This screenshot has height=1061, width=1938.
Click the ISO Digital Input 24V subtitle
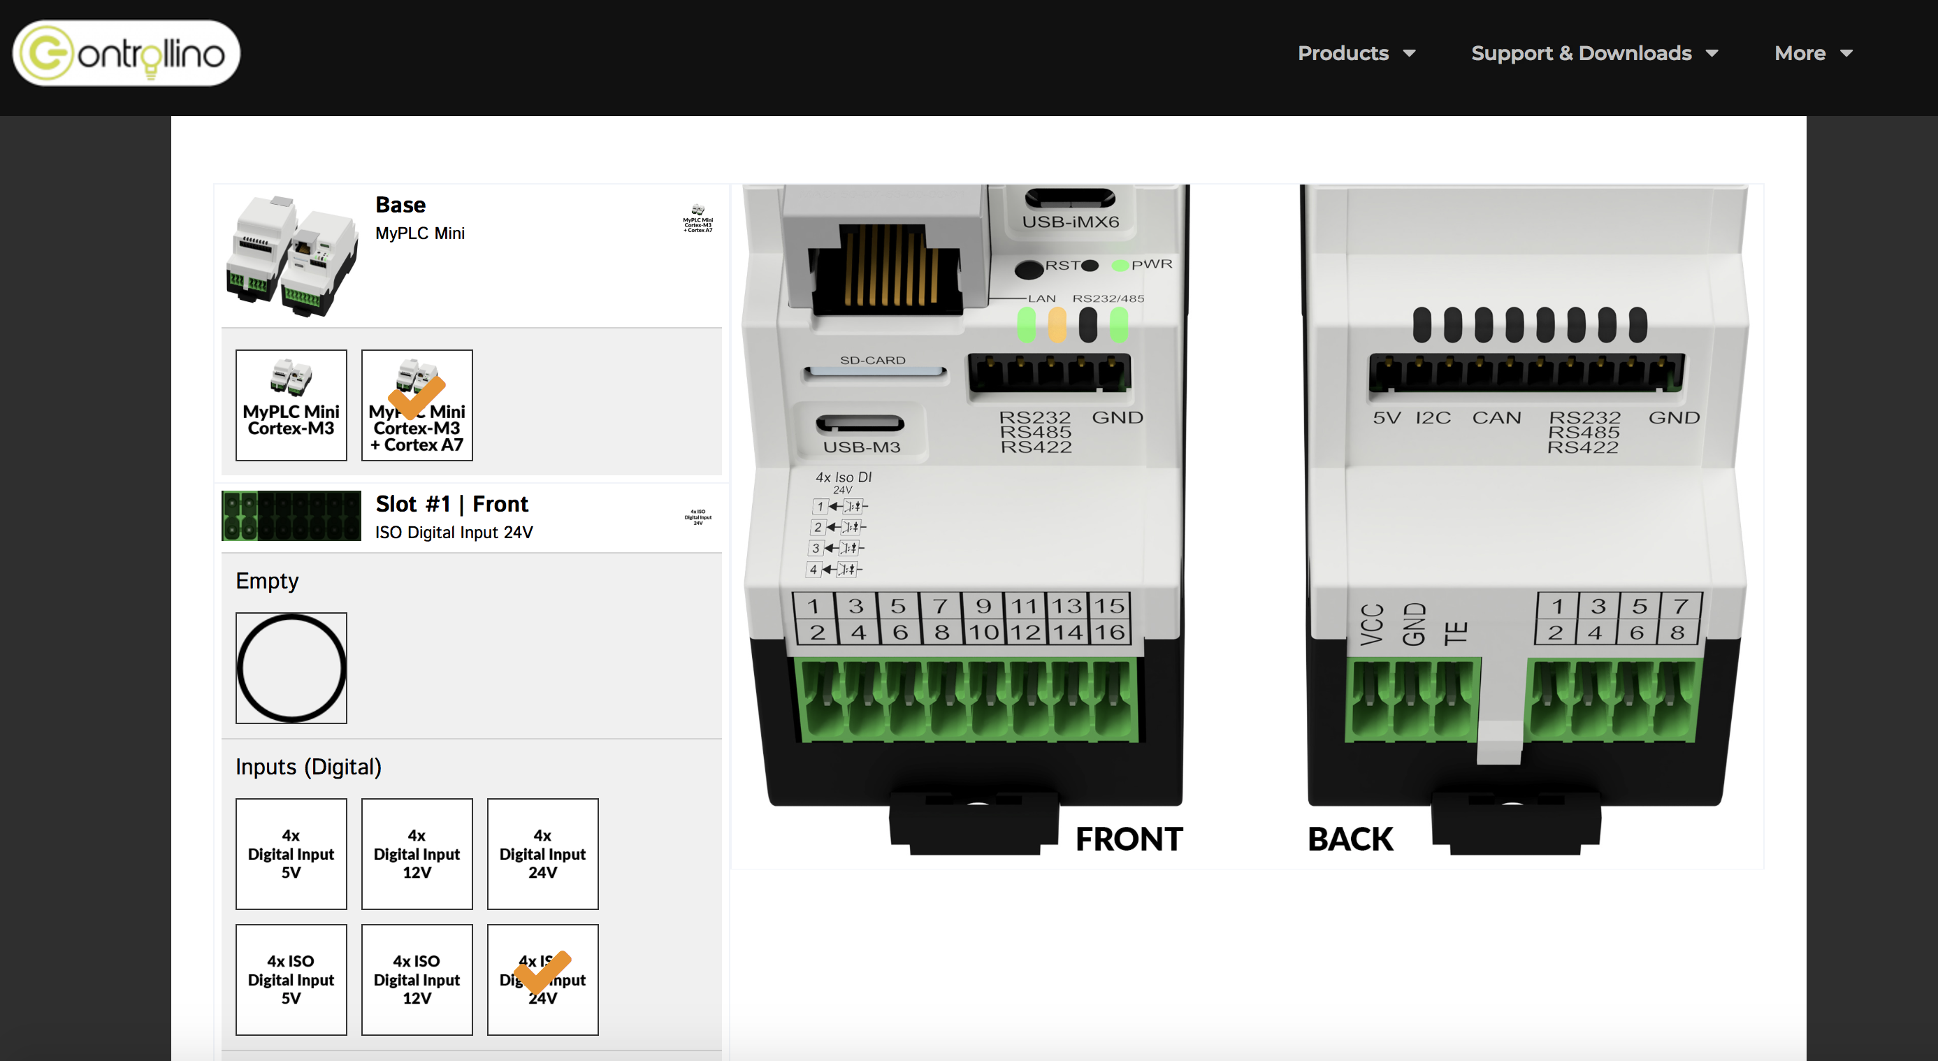[x=454, y=532]
